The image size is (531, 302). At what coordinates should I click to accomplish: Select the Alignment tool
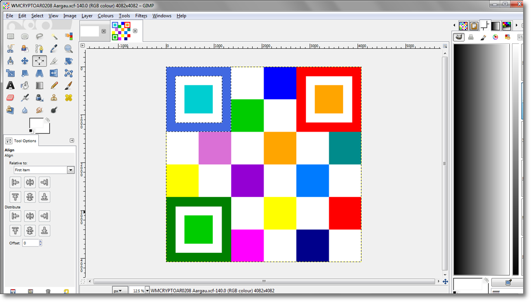pos(39,61)
